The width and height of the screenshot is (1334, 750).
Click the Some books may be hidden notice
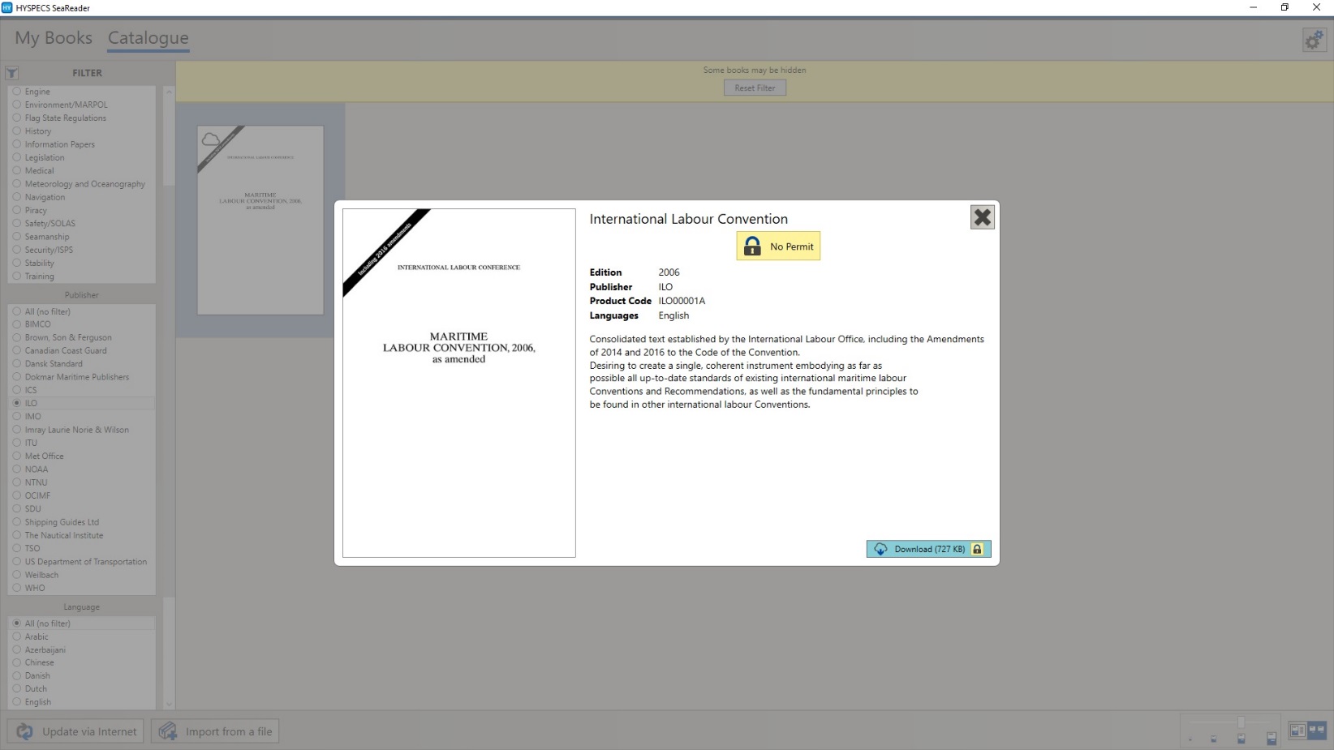coord(755,71)
